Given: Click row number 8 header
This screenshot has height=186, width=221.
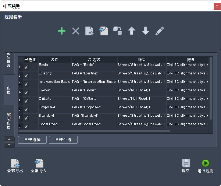Looking at the screenshot, I should pyautogui.click(x=21, y=126).
